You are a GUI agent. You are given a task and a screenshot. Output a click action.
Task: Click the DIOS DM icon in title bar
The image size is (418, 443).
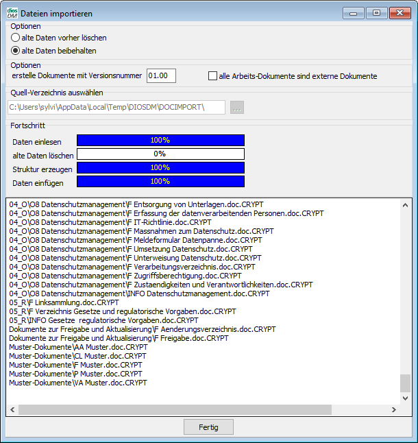point(12,13)
